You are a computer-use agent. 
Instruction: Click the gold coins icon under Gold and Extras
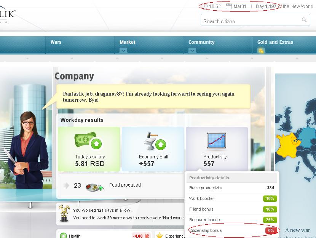pyautogui.click(x=261, y=51)
